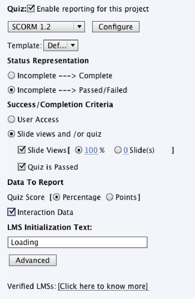This screenshot has width=195, height=299.
Task: Toggle the Slide Views checkbox
Action: (22, 150)
